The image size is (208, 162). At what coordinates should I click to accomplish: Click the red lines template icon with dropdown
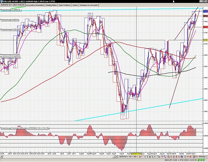(196, 157)
